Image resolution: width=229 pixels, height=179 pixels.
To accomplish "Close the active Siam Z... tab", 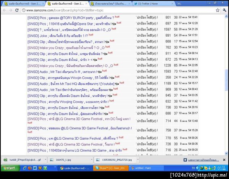I will tap(86, 4).
